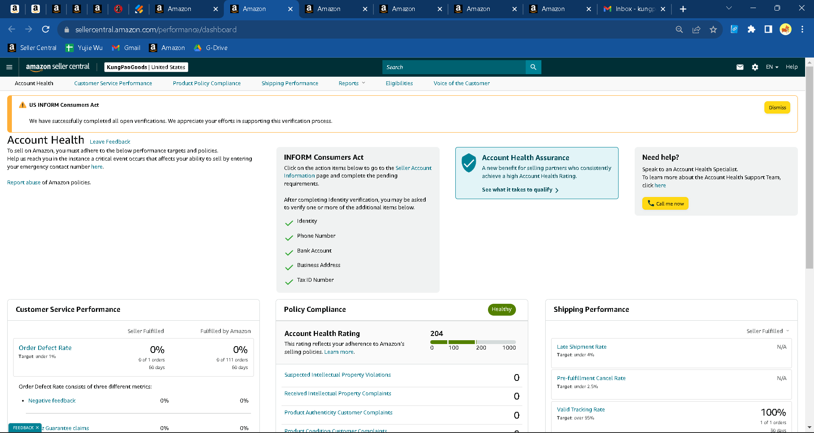The height and width of the screenshot is (433, 814).
Task: Open the Chrome Extensions puzzle icon
Action: click(751, 29)
